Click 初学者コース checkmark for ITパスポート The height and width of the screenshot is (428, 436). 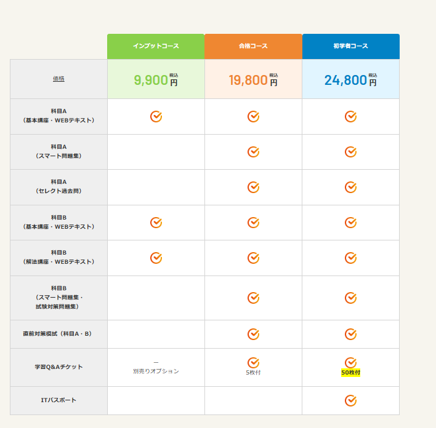(350, 400)
